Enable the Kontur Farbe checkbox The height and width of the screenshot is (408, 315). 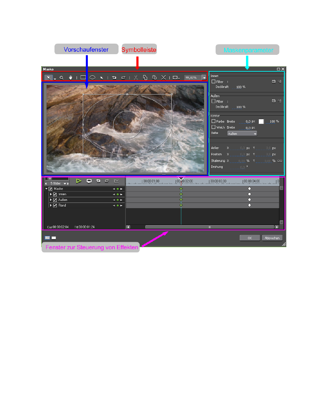[x=213, y=121]
